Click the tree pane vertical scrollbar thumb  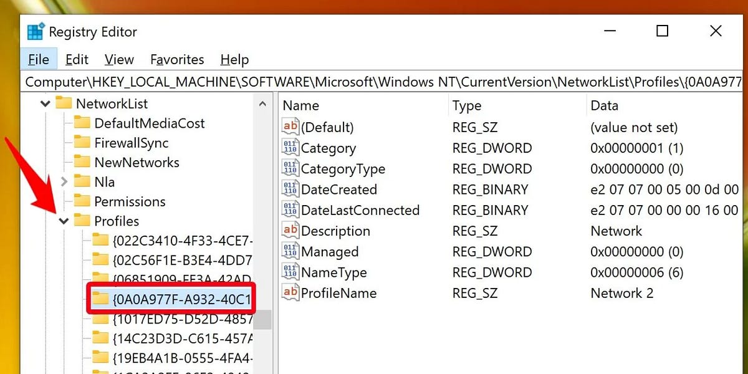tap(264, 320)
